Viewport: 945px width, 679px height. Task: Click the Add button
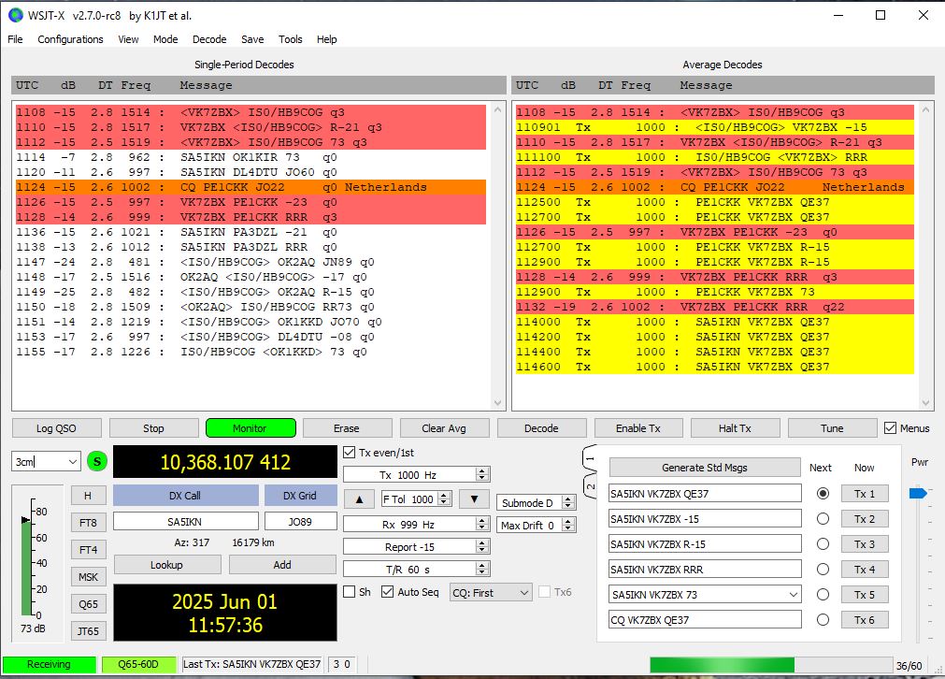(282, 565)
